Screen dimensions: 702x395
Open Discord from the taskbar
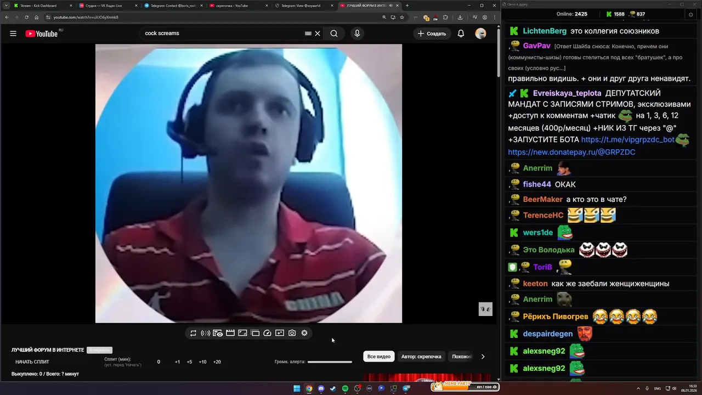coord(321,388)
